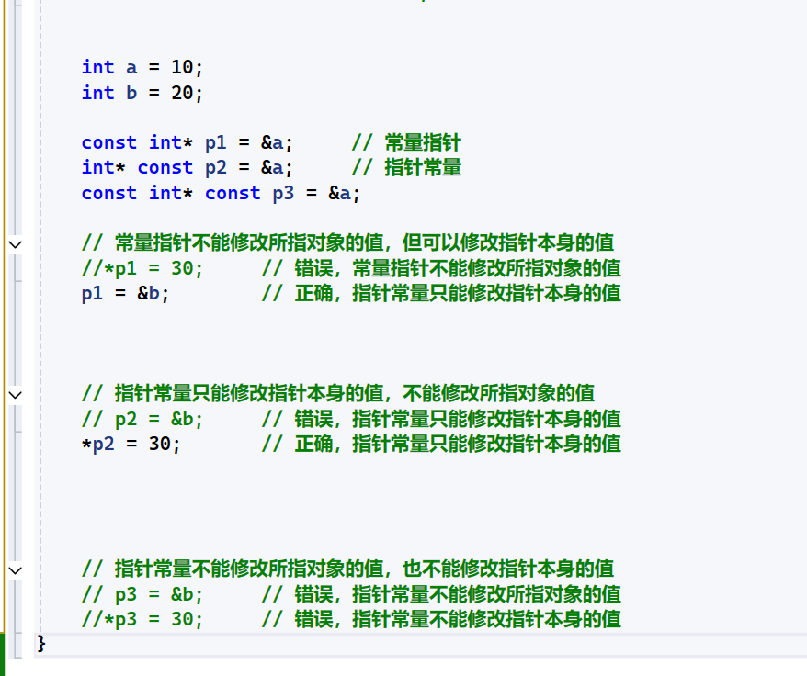The image size is (807, 676).
Task: Click the '// 常量指针' comment after the p1 declaration
Action: (x=406, y=142)
